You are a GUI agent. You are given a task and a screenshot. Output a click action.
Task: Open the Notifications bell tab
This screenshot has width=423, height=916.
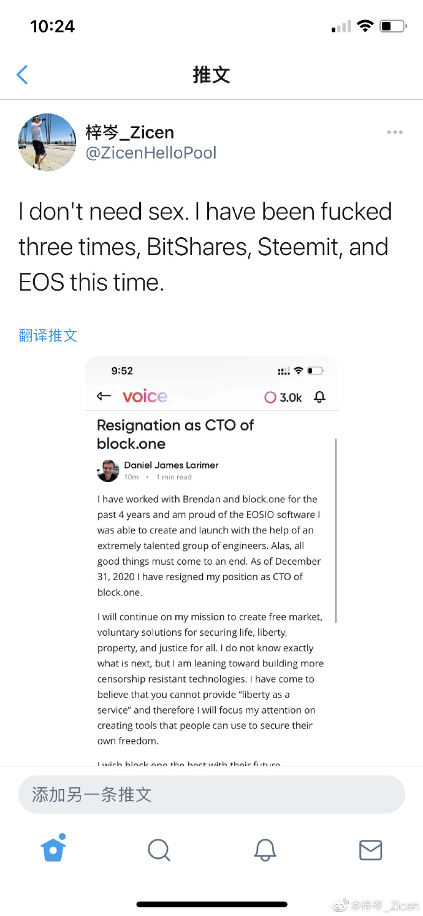[x=265, y=850]
